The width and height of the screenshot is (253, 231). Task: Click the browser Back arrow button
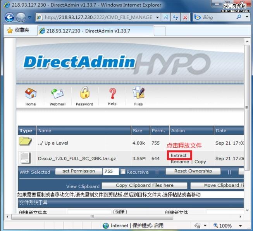coord(9,17)
